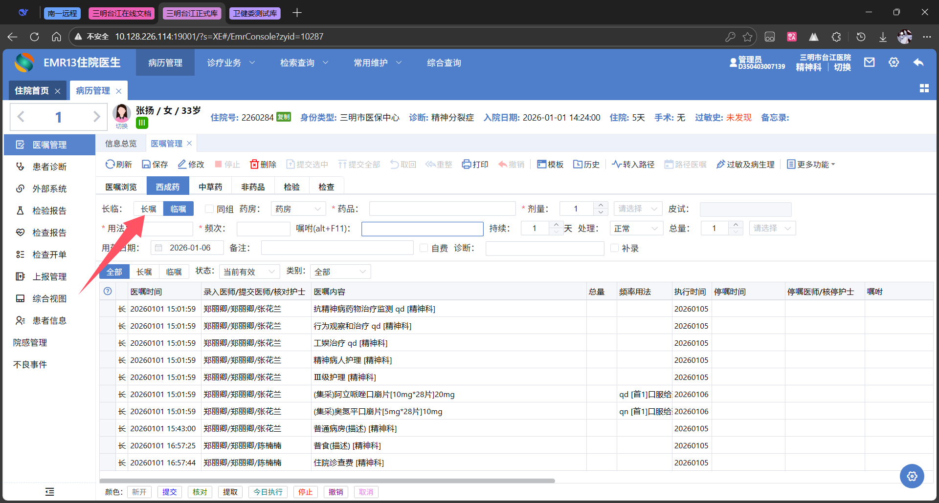
Task: Click 患者诊断 in the left sidebar
Action: coord(49,167)
